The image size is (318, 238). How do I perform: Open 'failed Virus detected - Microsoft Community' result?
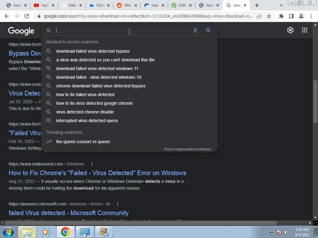point(69,213)
